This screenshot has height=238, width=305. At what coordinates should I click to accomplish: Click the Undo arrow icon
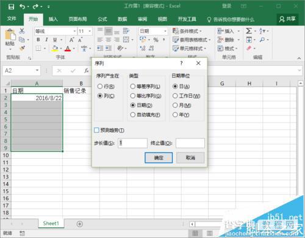(x=23, y=7)
